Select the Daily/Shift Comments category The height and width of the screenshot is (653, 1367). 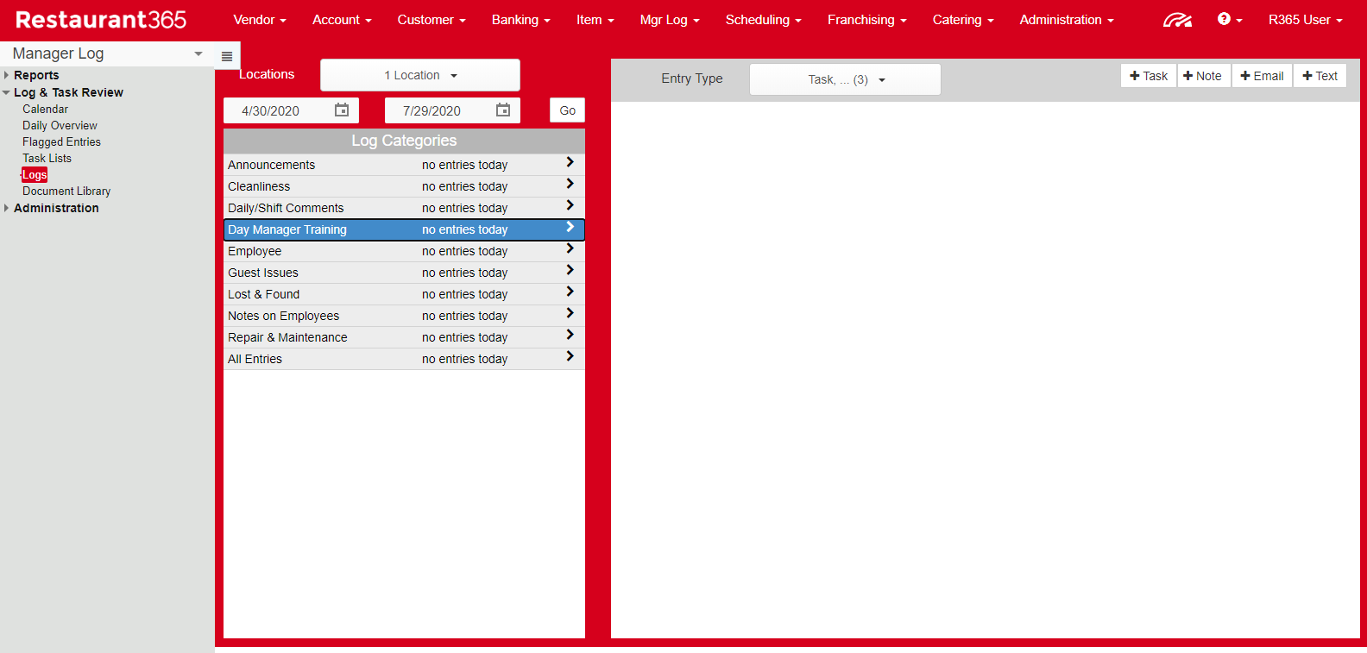click(x=404, y=208)
